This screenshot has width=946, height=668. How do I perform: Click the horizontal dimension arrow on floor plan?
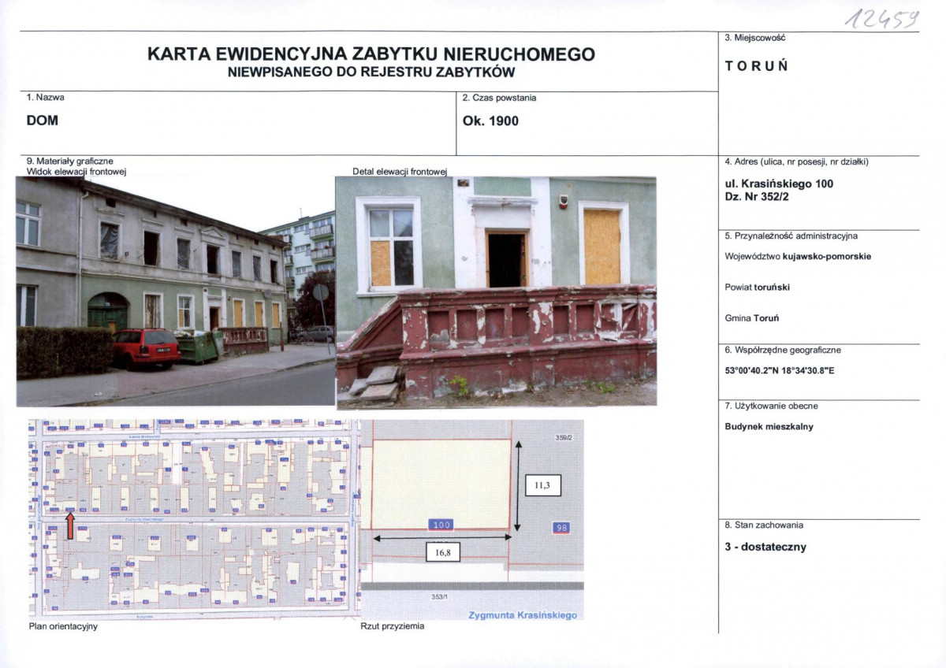tap(442, 537)
